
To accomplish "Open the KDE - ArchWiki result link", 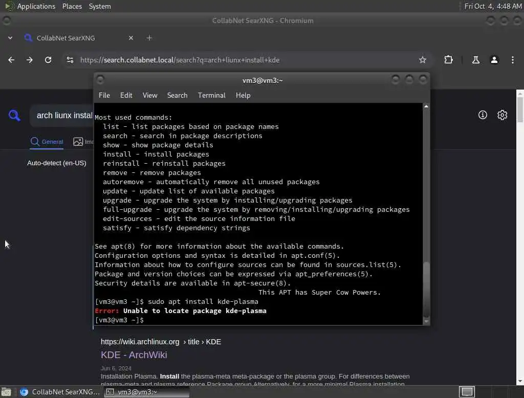I will click(x=134, y=355).
